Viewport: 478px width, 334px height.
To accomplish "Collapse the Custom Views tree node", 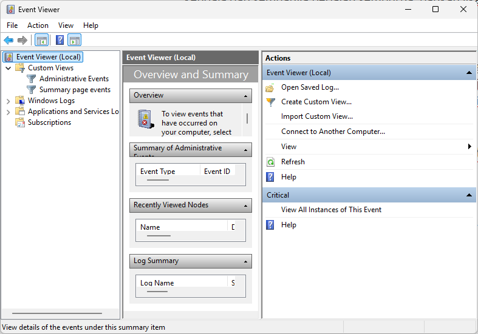I will pos(8,68).
